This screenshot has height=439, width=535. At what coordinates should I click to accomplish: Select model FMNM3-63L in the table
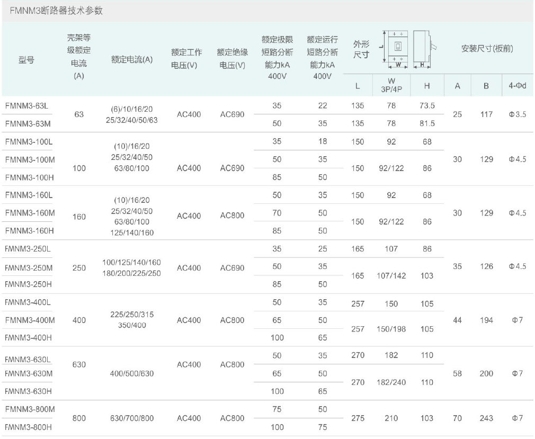26,105
